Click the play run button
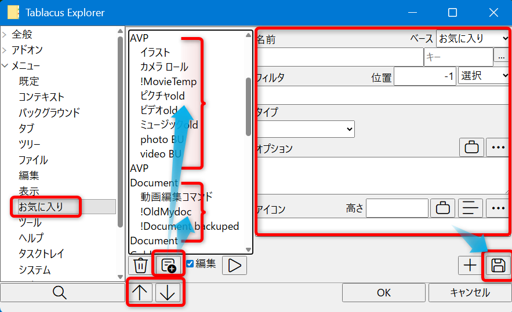The image size is (512, 312). (234, 265)
